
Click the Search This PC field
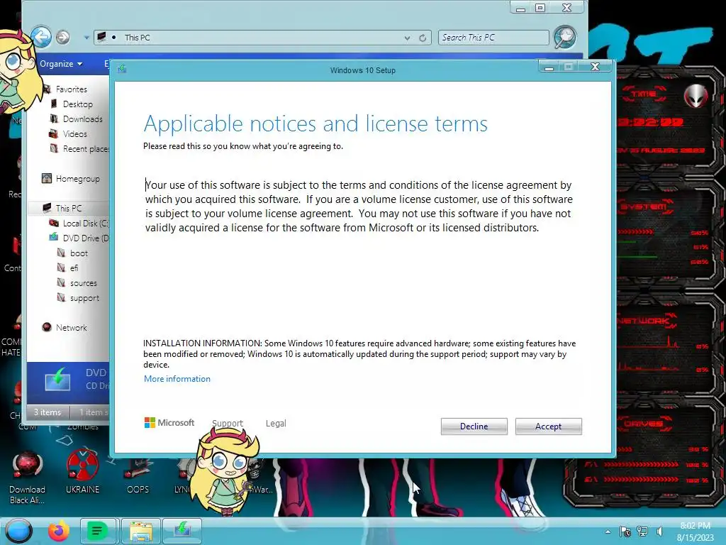(x=493, y=38)
